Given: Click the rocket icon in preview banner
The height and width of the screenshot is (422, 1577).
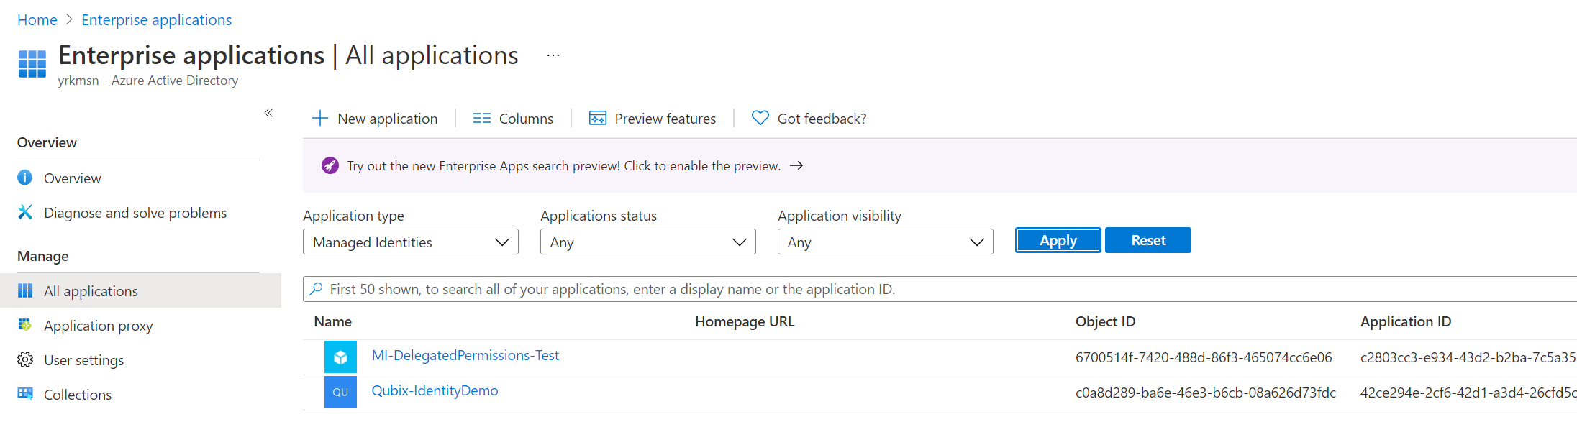Looking at the screenshot, I should tap(330, 166).
